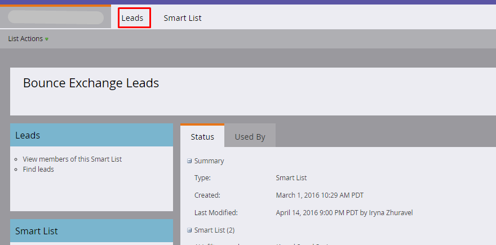Image resolution: width=496 pixels, height=245 pixels.
Task: Click the Bounce Exchange Leads title
Action: pos(91,83)
